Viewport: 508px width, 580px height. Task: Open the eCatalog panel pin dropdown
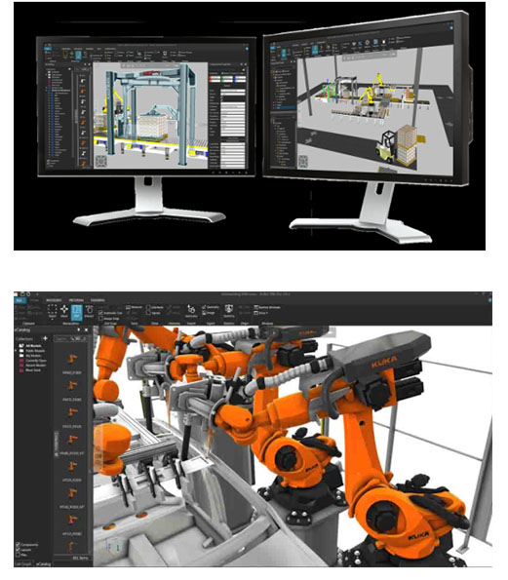[x=78, y=329]
